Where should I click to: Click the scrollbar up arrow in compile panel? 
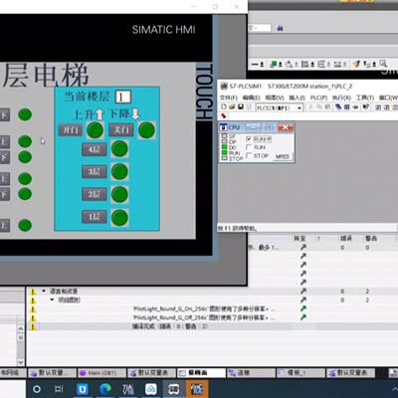21,328
